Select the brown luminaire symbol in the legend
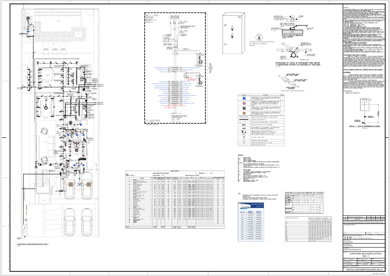The image size is (390, 276). coord(244,113)
